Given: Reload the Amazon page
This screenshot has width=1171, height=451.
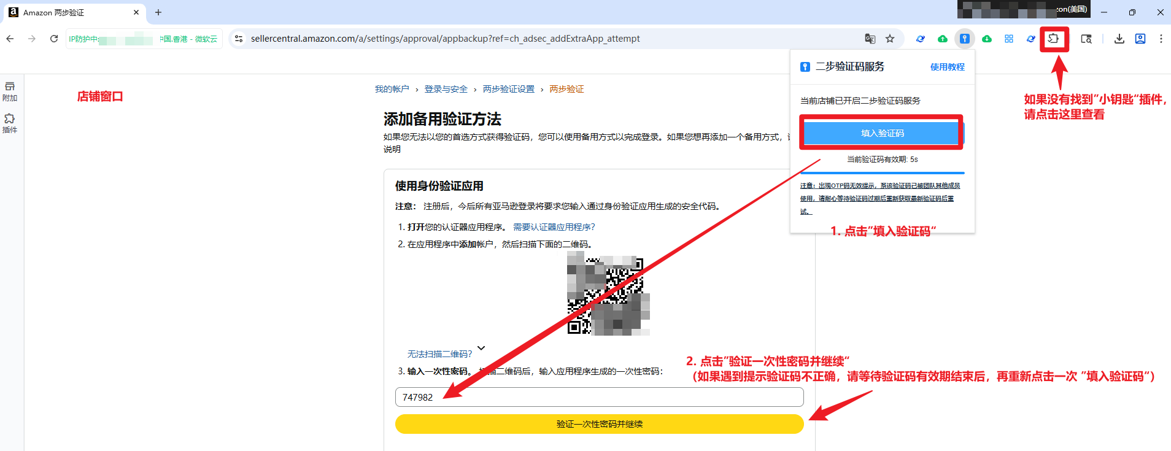Looking at the screenshot, I should 54,39.
